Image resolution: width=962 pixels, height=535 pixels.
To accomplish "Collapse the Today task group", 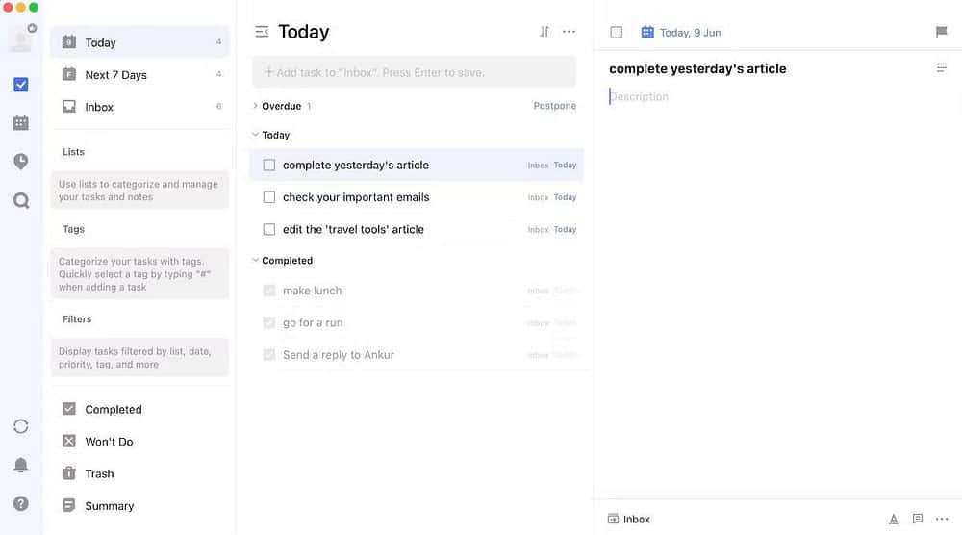I will point(255,135).
